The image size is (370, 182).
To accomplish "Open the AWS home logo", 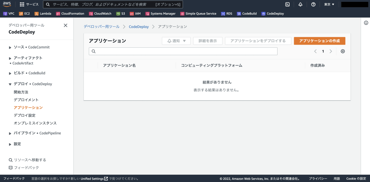I will click(x=7, y=4).
